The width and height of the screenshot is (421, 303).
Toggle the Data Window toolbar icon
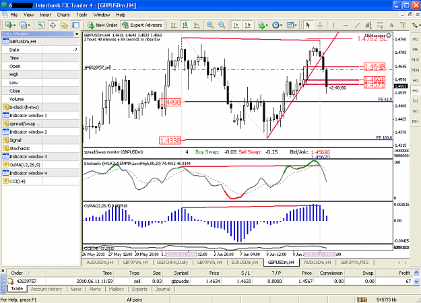53,25
